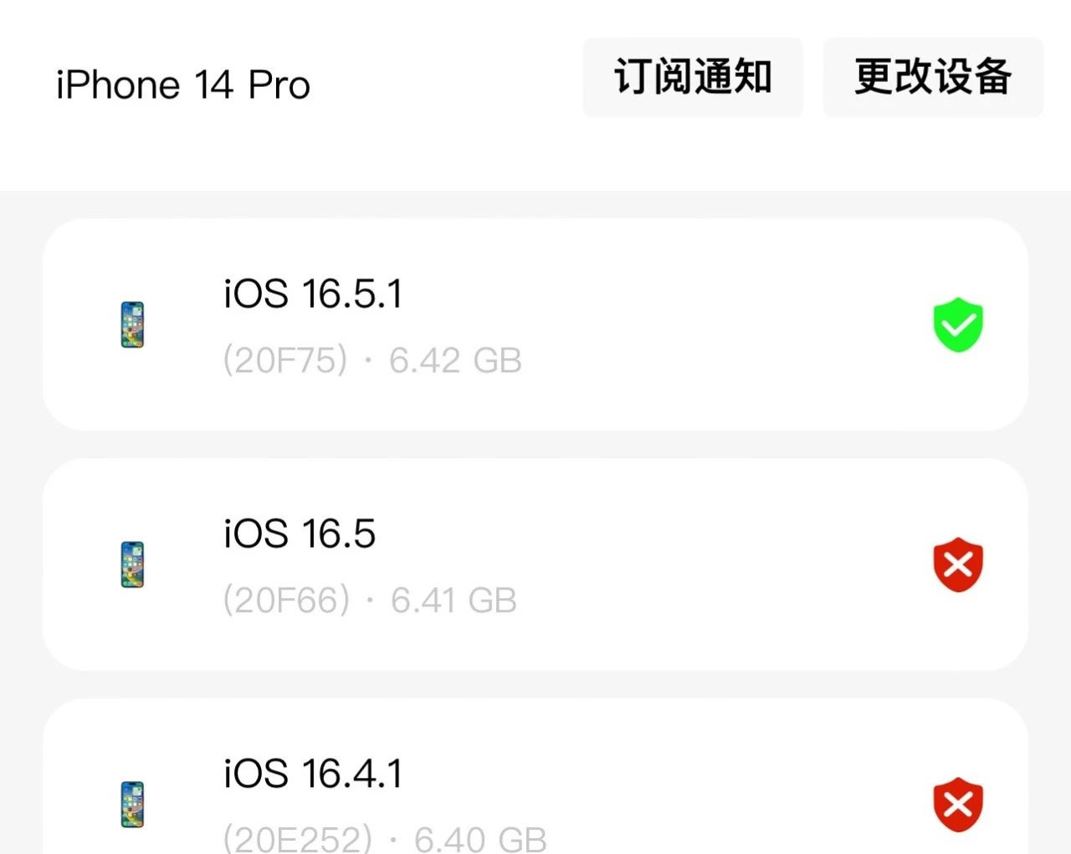
Task: Click the iOS 16.5.1 version heading
Action: (x=313, y=294)
